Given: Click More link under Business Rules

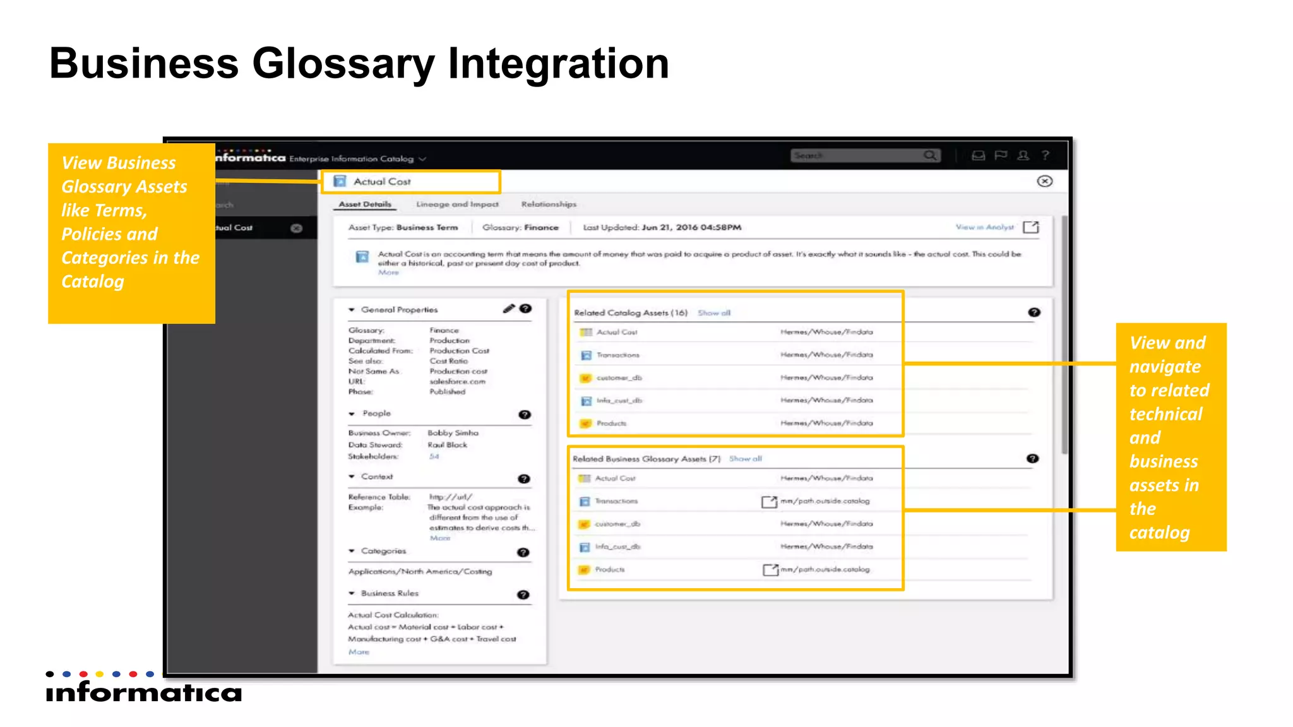Looking at the screenshot, I should tap(359, 652).
